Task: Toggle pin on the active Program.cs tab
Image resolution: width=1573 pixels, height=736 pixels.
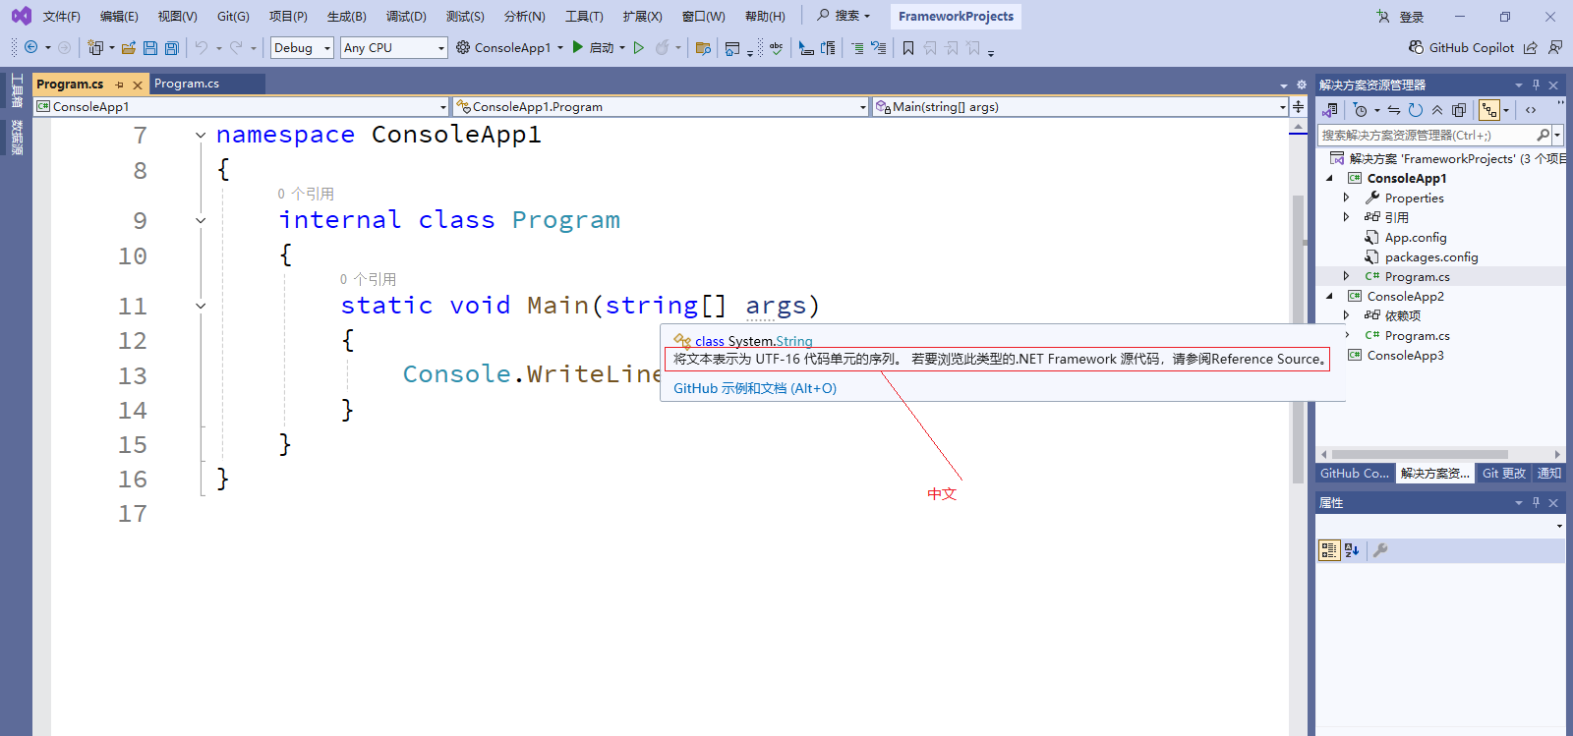Action: point(120,85)
